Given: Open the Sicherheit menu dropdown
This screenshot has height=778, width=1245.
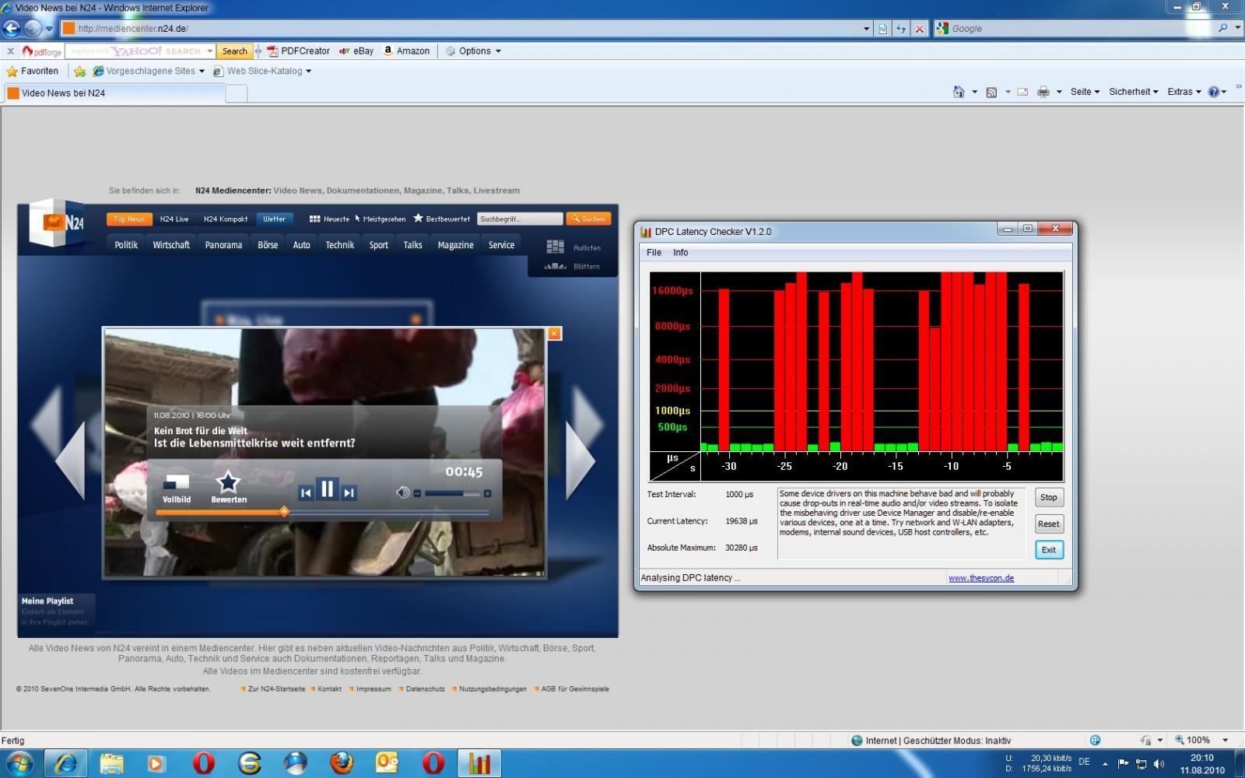Looking at the screenshot, I should coord(1133,92).
